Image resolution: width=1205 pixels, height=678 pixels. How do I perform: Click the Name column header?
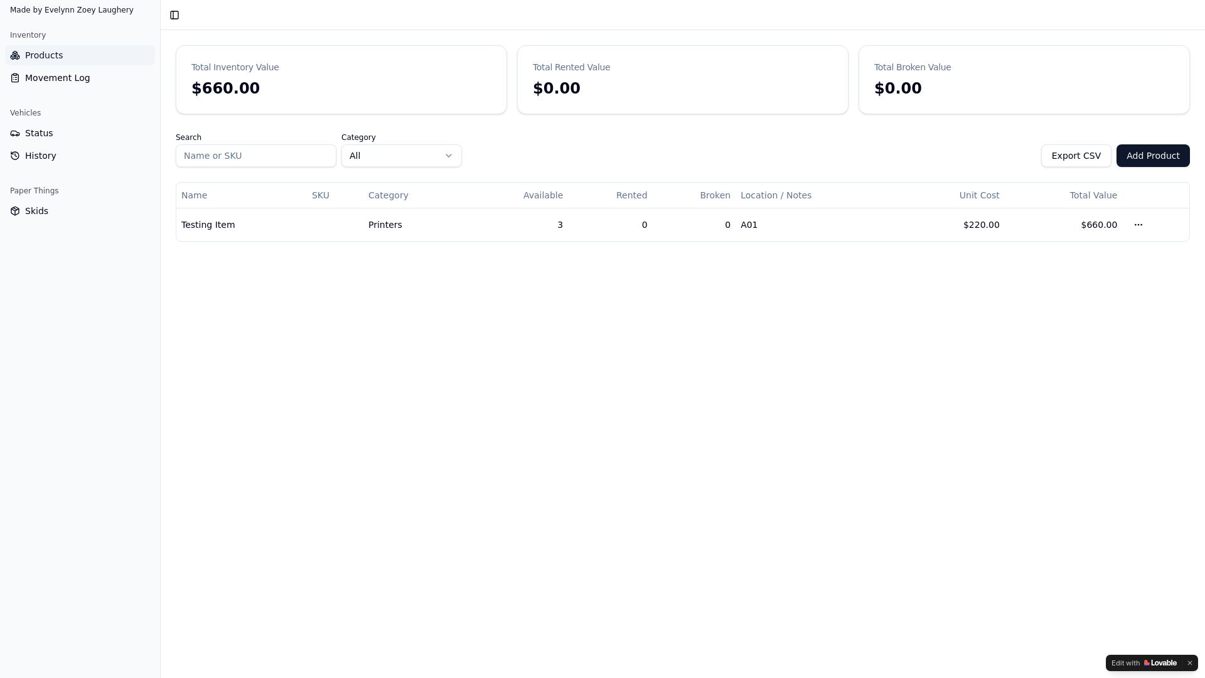[194, 195]
